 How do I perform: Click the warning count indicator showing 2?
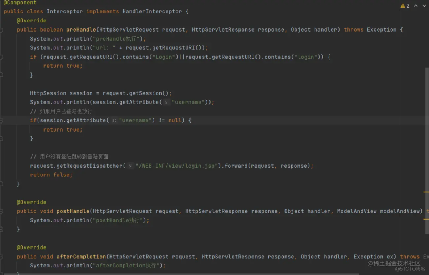[405, 6]
